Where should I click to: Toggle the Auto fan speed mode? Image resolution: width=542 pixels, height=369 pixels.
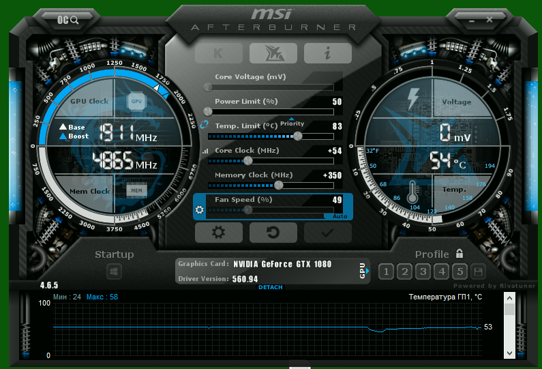pyautogui.click(x=340, y=216)
